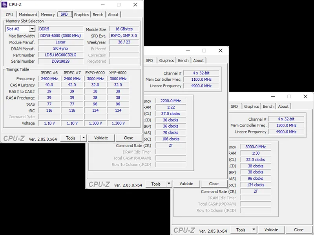Image resolution: width=314 pixels, height=235 pixels.
Task: Close the top-left CPU-Z window with the X
Action: click(135, 5)
